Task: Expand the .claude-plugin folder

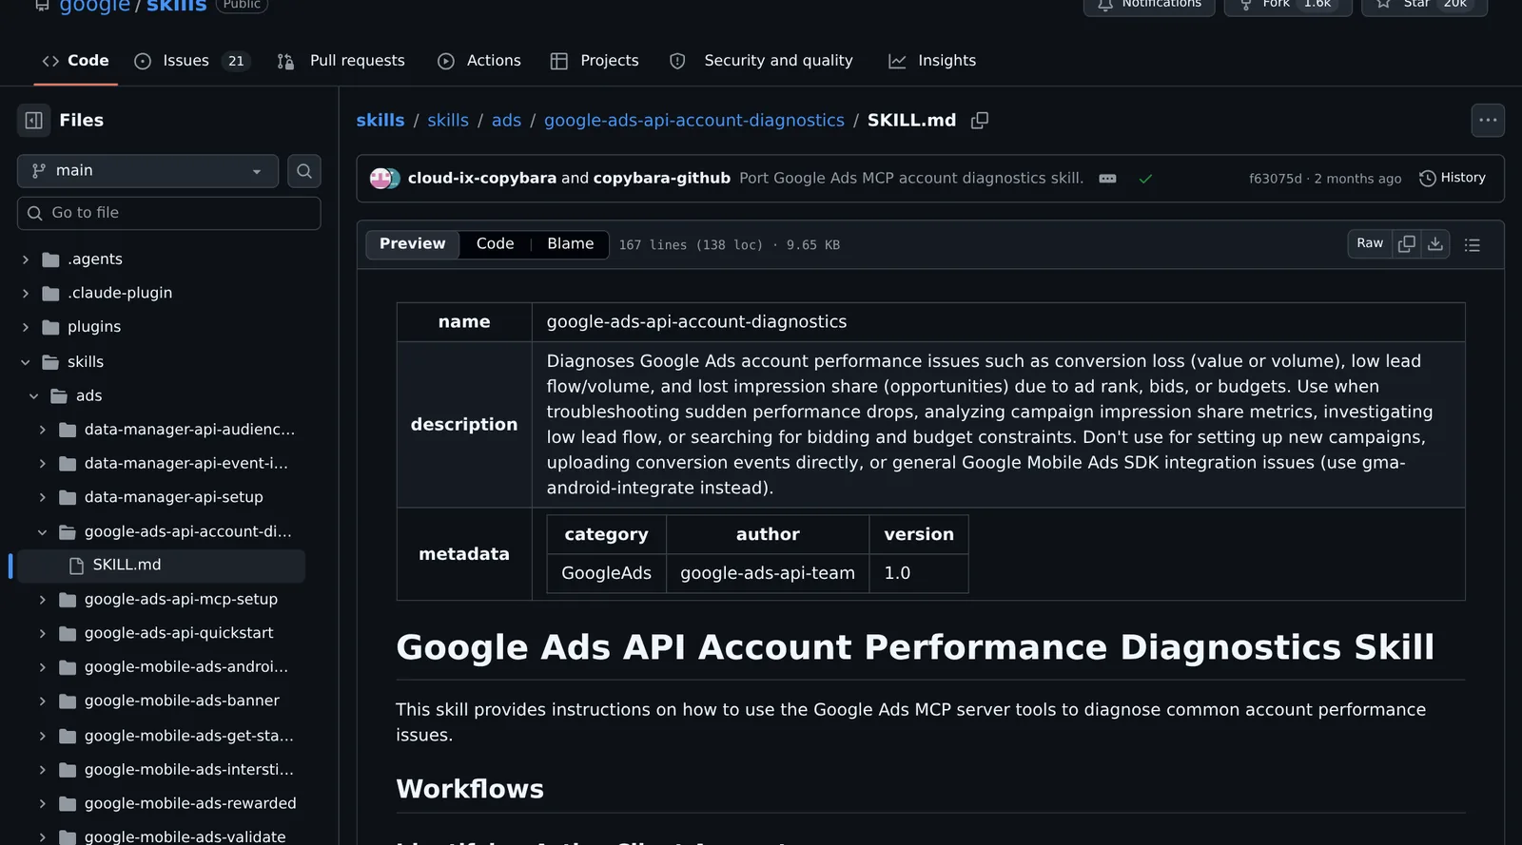Action: tap(26, 294)
